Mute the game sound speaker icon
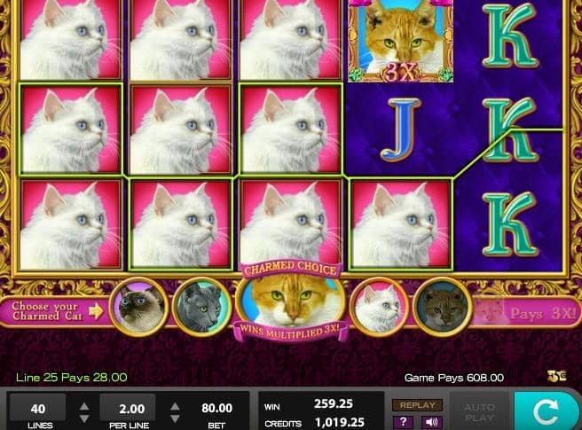Screen dimensions: 582x430 tap(431, 422)
